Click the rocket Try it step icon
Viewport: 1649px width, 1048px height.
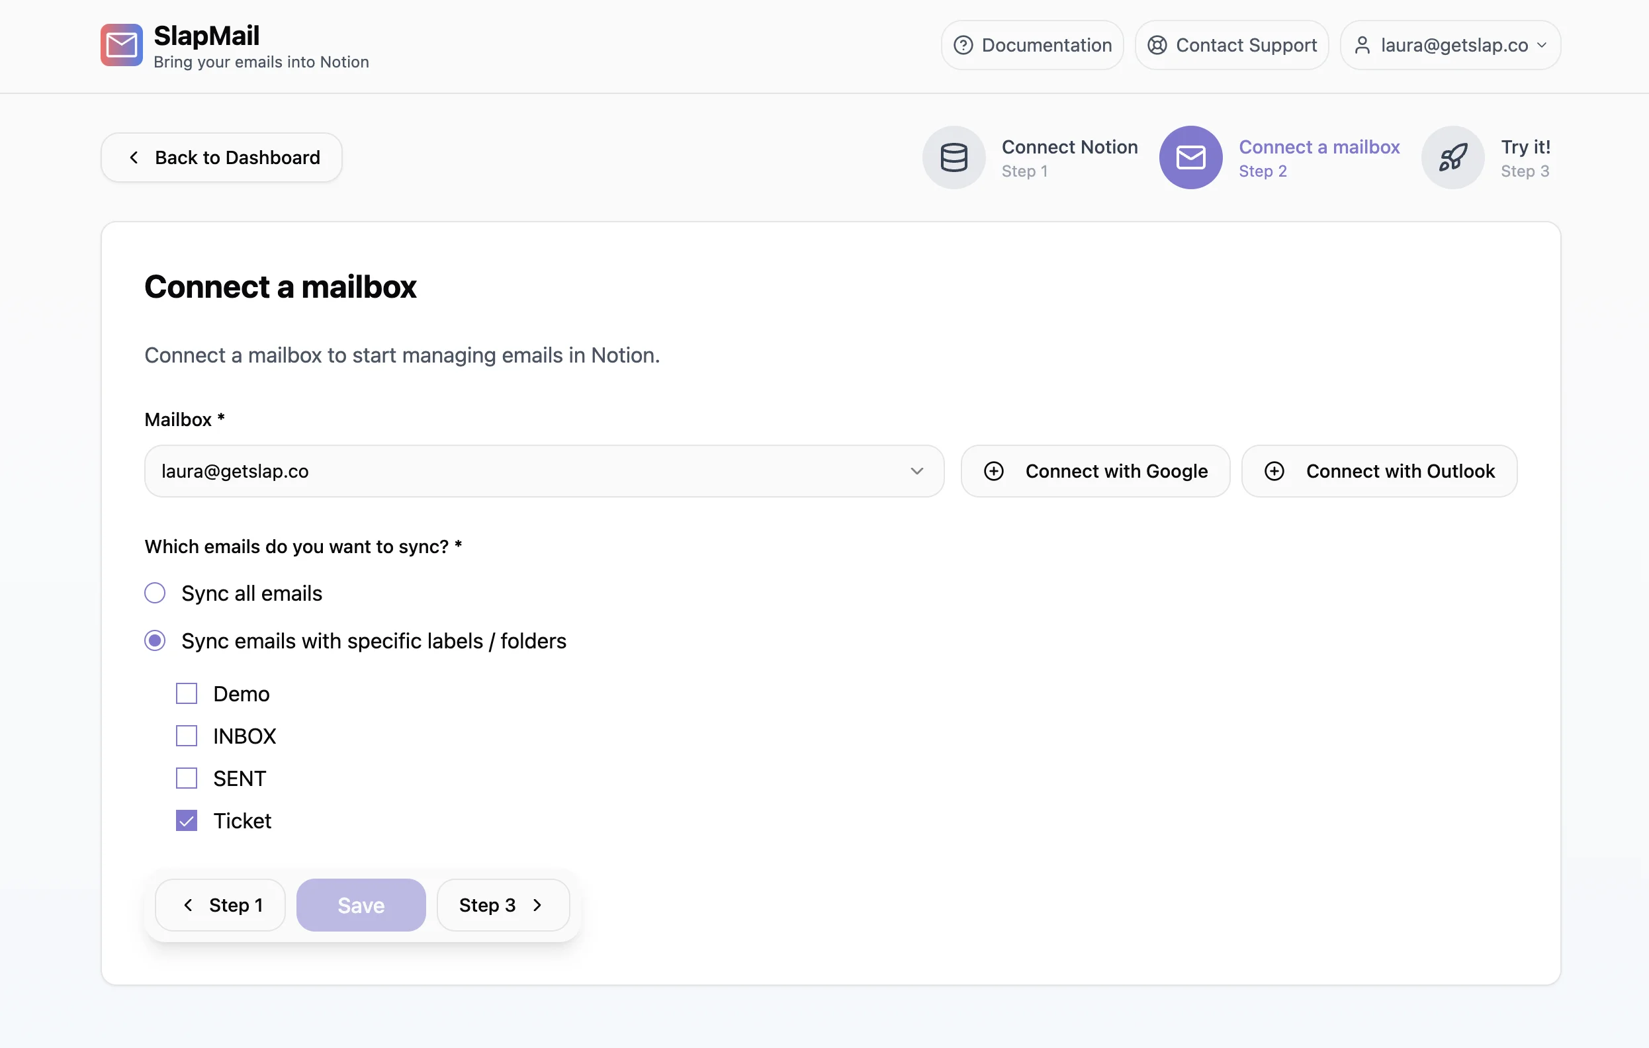1452,157
